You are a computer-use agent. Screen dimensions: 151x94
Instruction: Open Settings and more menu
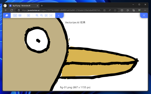point(145,10)
